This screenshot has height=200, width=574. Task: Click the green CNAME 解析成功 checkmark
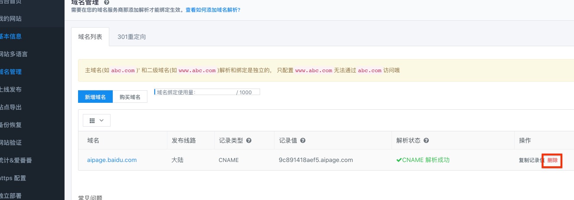pyautogui.click(x=399, y=160)
